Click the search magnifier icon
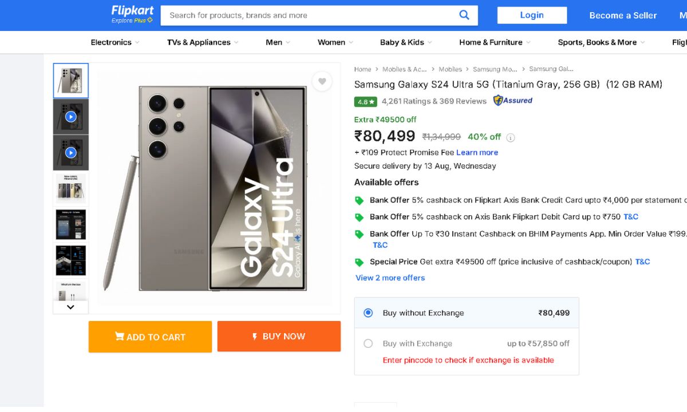Image resolution: width=687 pixels, height=412 pixels. tap(464, 15)
